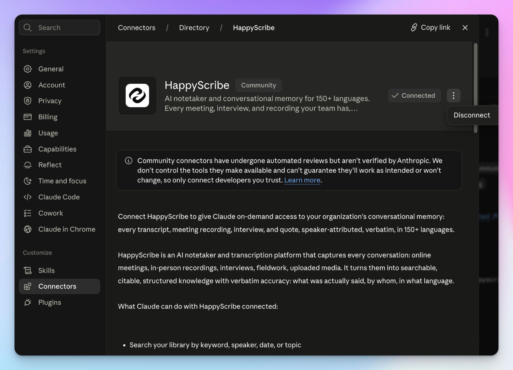This screenshot has height=370, width=513.
Task: Open General settings
Action: (59, 69)
